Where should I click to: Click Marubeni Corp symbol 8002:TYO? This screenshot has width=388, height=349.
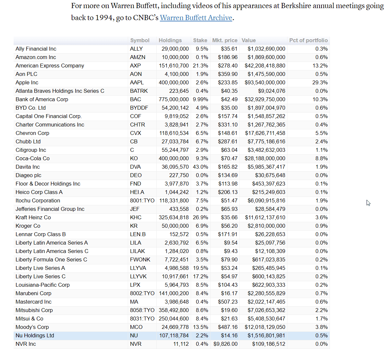142,293
